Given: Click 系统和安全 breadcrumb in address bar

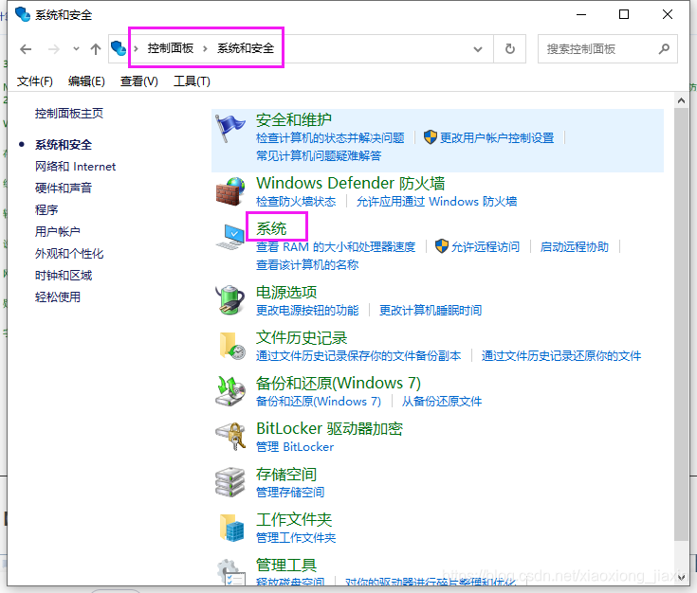Looking at the screenshot, I should [246, 48].
